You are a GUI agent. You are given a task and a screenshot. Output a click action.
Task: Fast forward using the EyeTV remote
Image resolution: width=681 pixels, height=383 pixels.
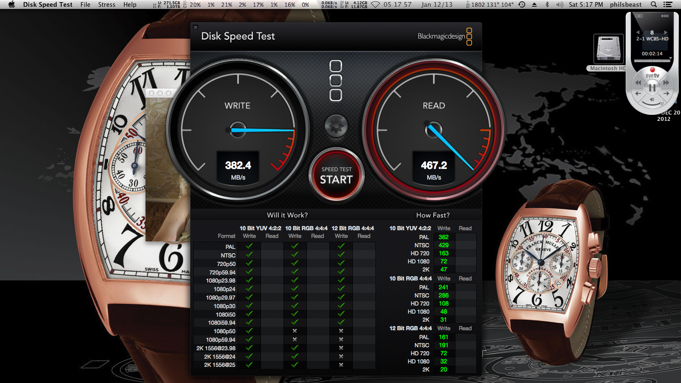tap(666, 83)
